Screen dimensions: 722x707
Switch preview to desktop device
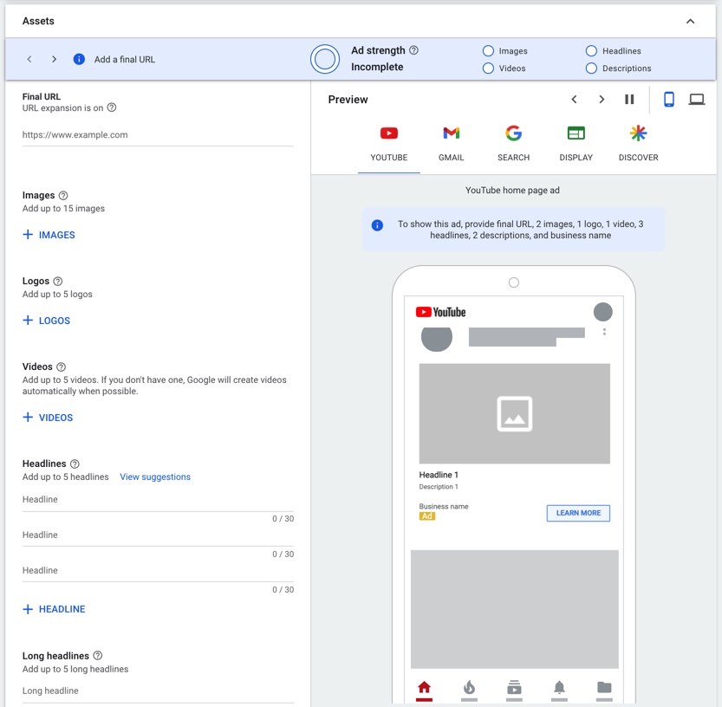[696, 100]
